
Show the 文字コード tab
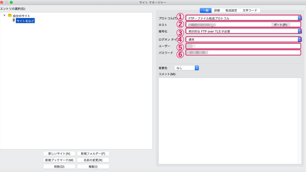coord(250,10)
